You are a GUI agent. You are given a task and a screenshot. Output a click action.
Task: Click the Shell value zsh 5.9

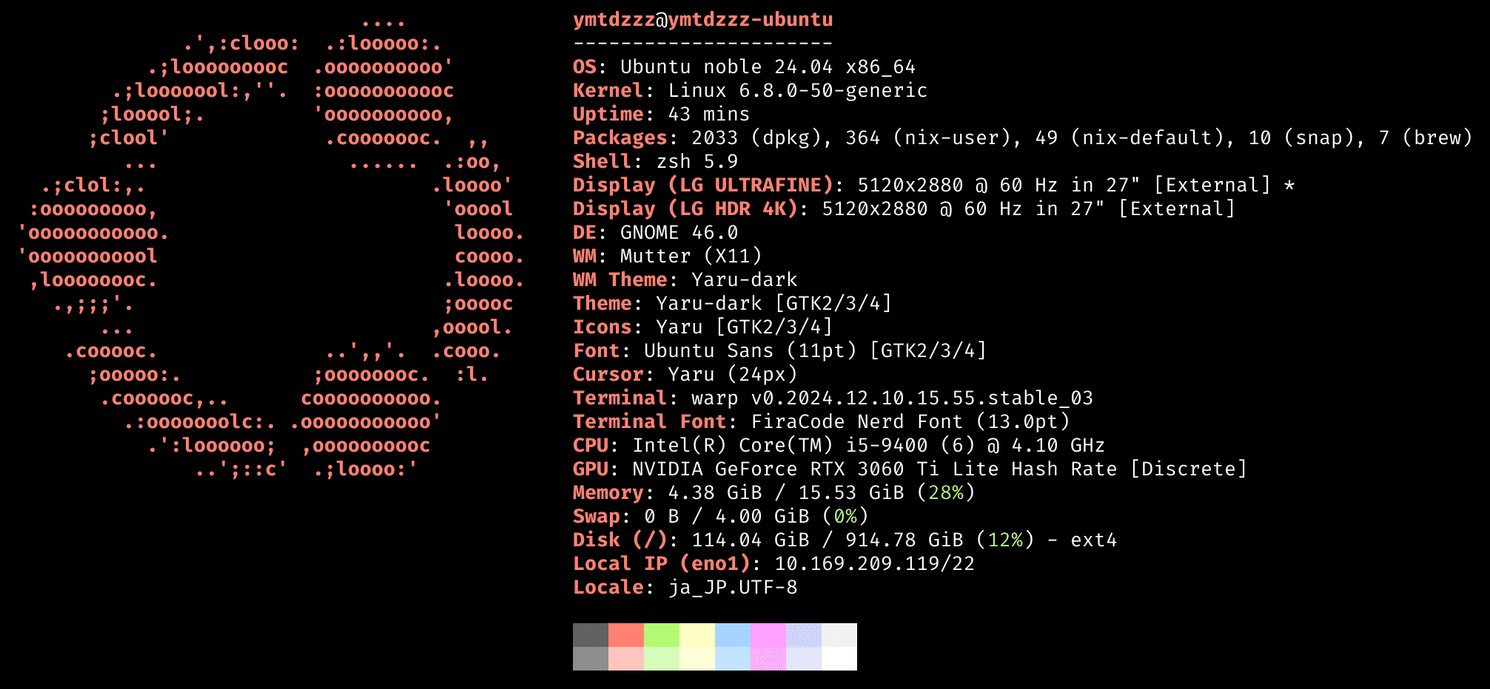[x=697, y=162]
